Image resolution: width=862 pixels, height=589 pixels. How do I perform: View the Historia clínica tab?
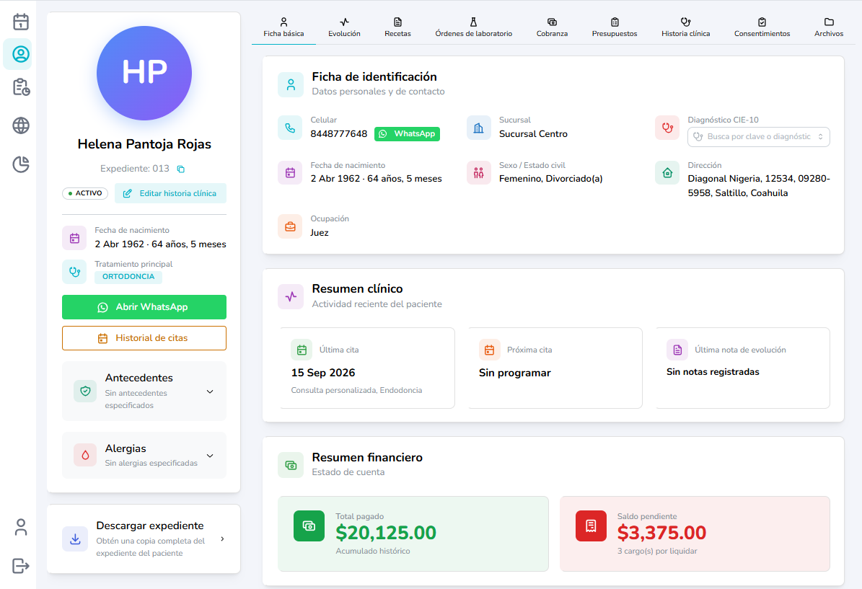(x=685, y=27)
